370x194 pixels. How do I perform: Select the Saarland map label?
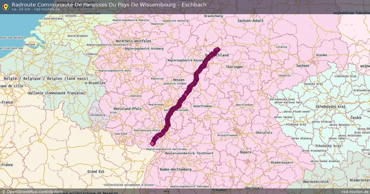pyautogui.click(x=121, y=134)
